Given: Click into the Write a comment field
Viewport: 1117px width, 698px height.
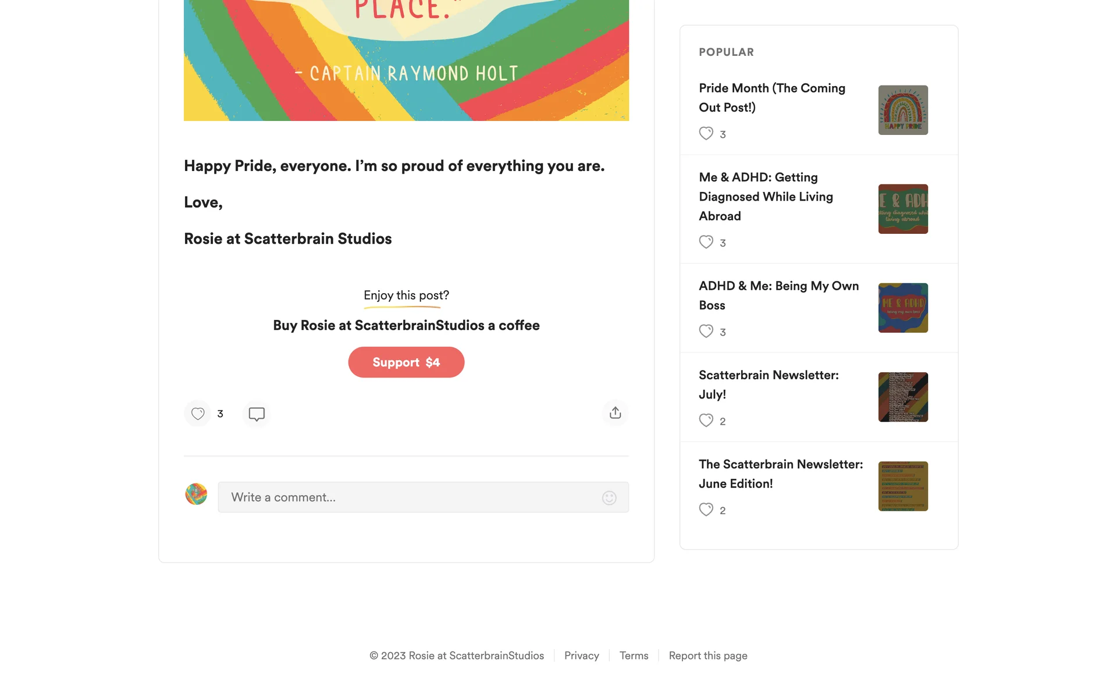Looking at the screenshot, I should pyautogui.click(x=407, y=497).
